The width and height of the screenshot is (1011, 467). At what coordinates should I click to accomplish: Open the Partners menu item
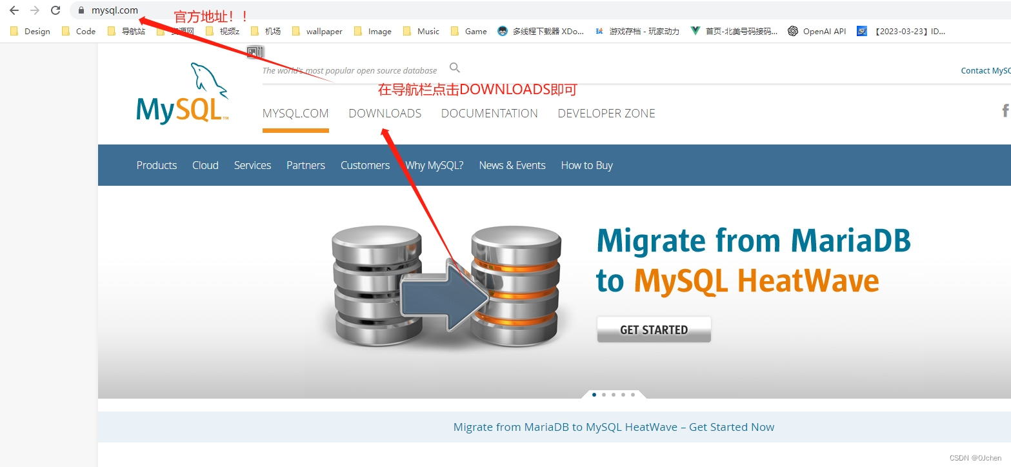click(x=306, y=165)
